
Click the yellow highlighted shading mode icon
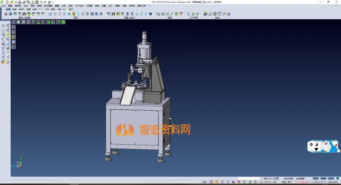[x=74, y=14]
